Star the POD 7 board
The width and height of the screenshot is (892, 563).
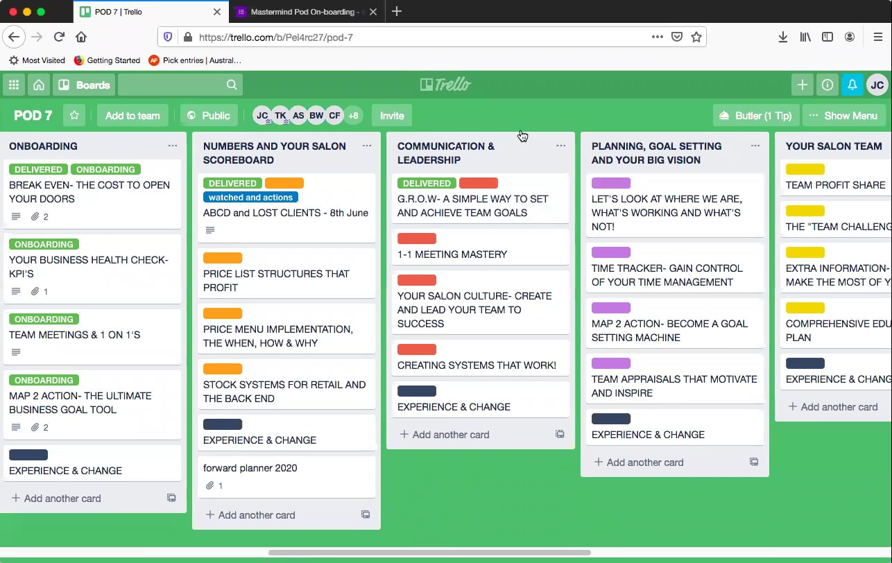pyautogui.click(x=74, y=116)
